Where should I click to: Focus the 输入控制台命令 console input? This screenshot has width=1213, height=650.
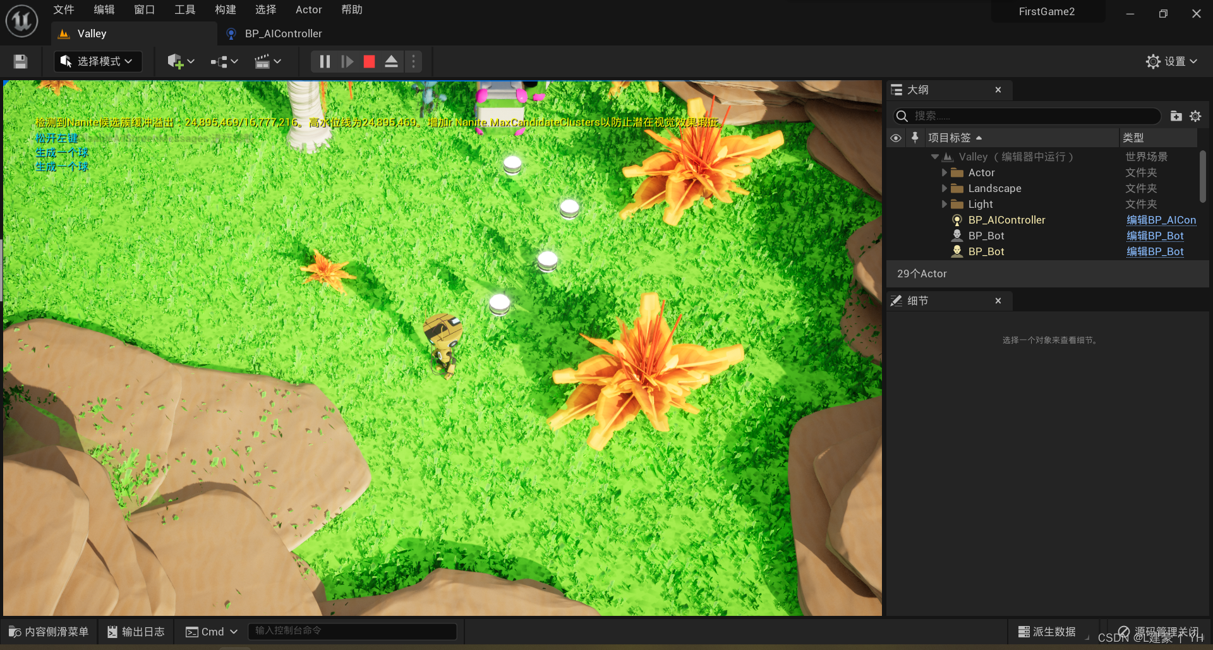[x=353, y=631]
